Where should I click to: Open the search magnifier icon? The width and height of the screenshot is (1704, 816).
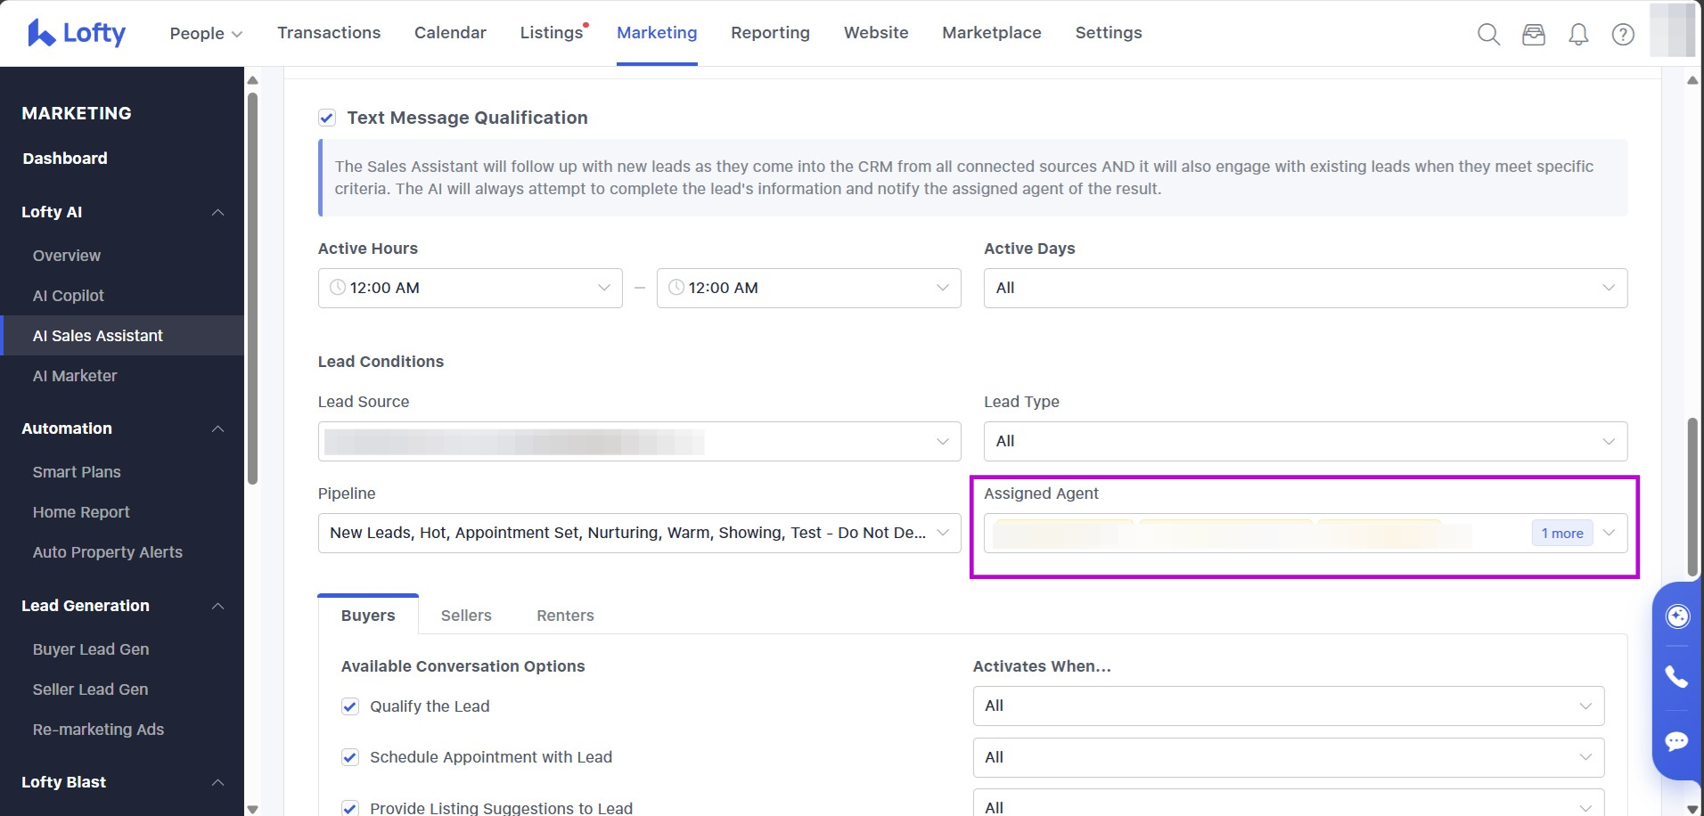[x=1488, y=34]
